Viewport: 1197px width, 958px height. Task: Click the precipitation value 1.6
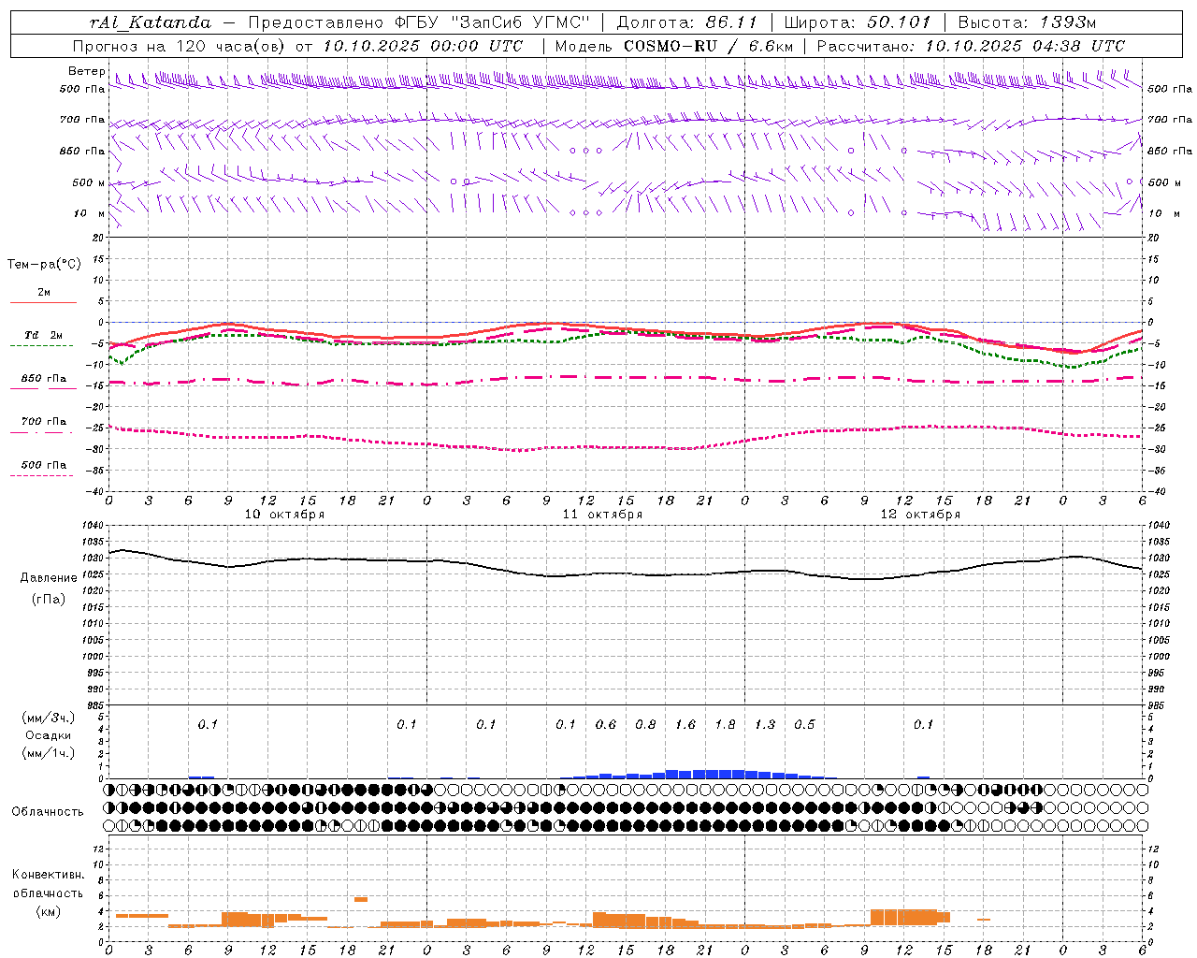click(x=685, y=724)
